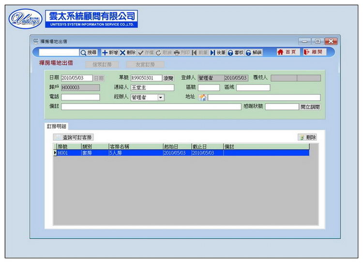Click the 解鎖 unlock toolbar button
363x263 pixels.
(x=254, y=52)
